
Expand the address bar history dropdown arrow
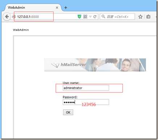pyautogui.click(x=90, y=17)
